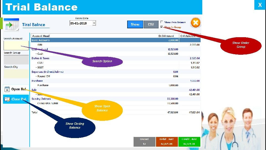Click the Open Bal. calendar icon
Screen dimensions: 266x150
7,89
